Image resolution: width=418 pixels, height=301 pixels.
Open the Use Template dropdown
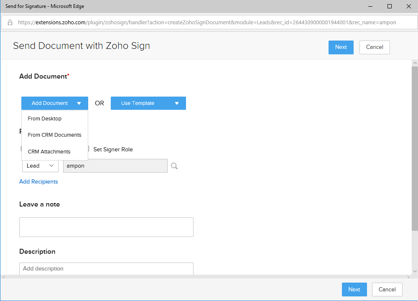click(148, 103)
